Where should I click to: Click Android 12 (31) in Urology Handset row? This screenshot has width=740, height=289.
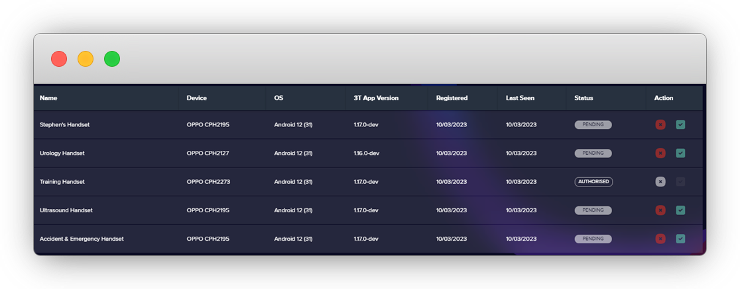(x=294, y=153)
